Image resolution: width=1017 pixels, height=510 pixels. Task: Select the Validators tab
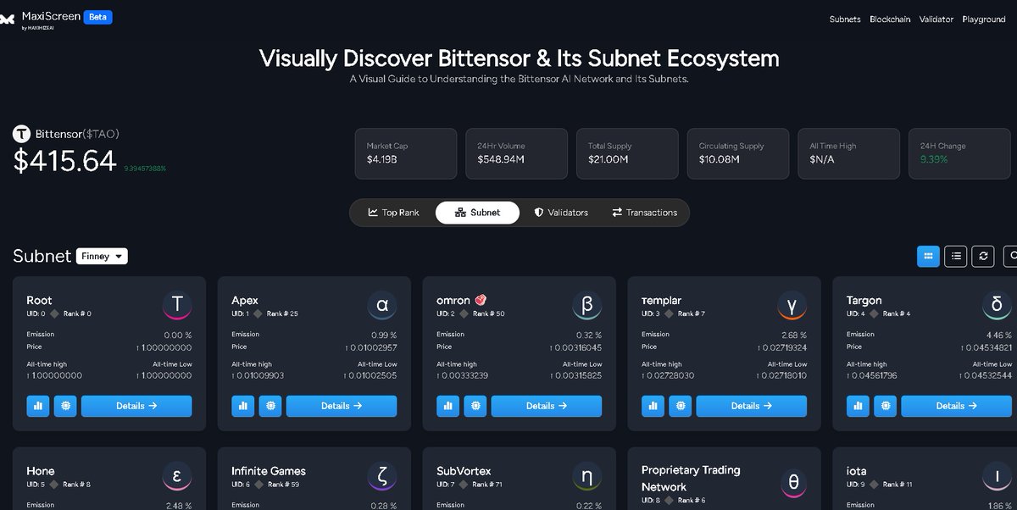coord(561,213)
